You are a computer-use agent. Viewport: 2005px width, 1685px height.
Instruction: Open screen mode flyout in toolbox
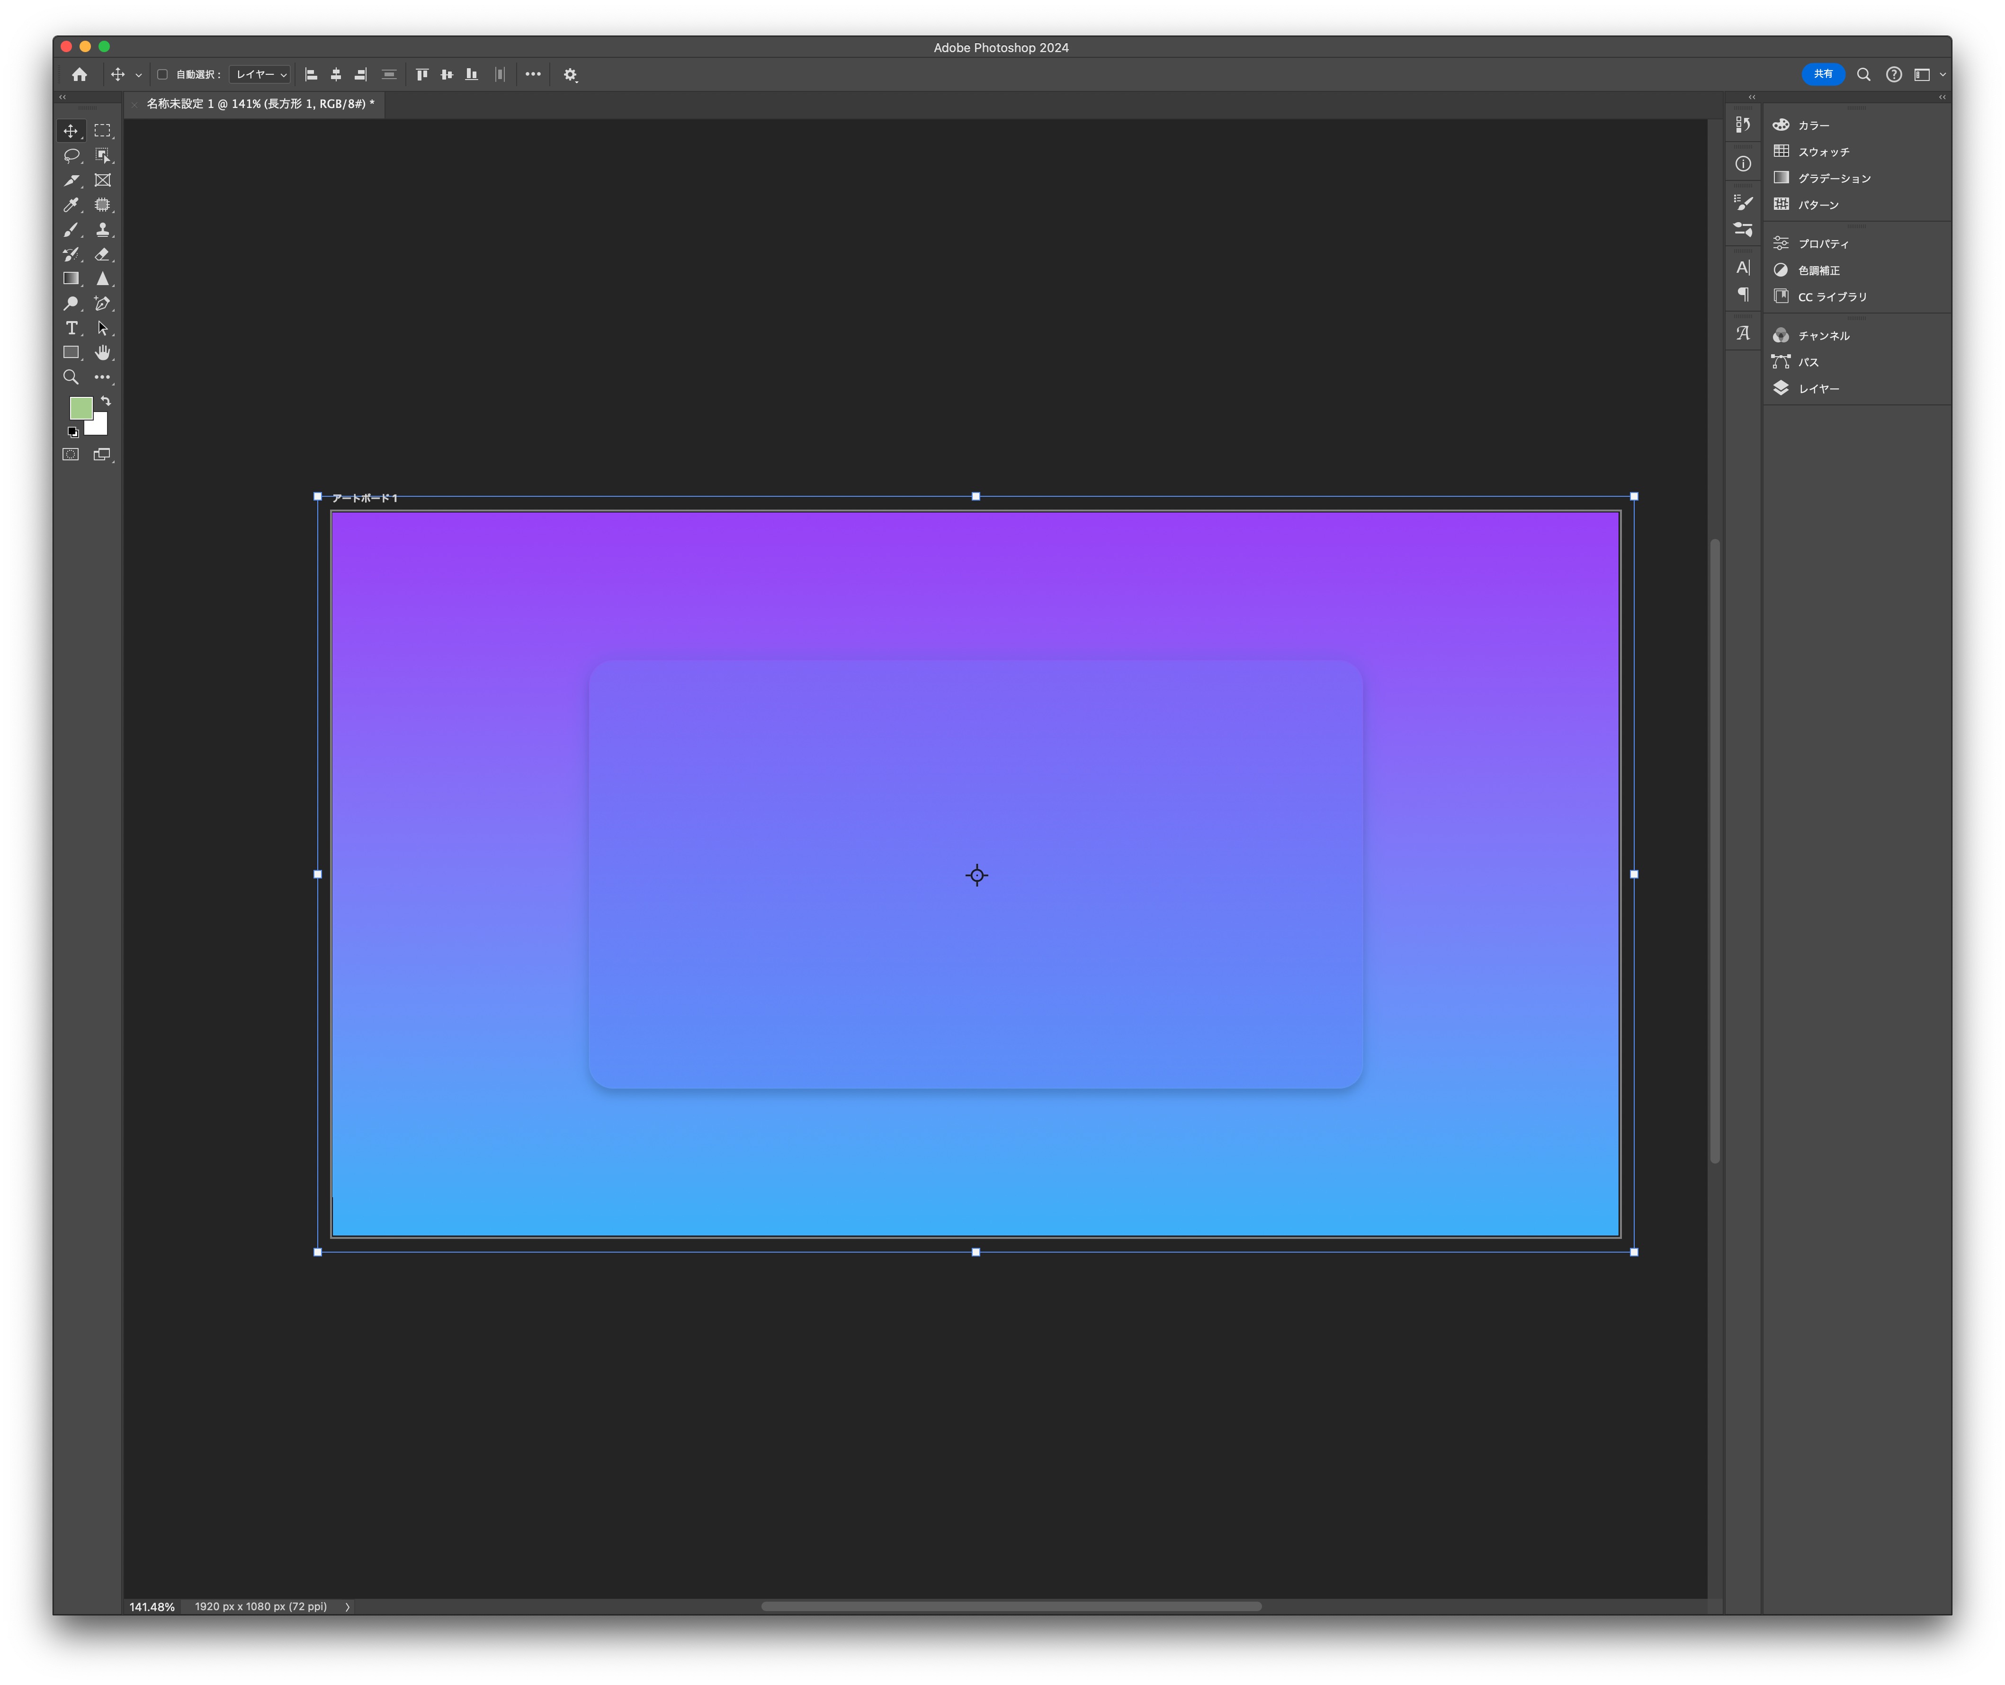point(102,455)
